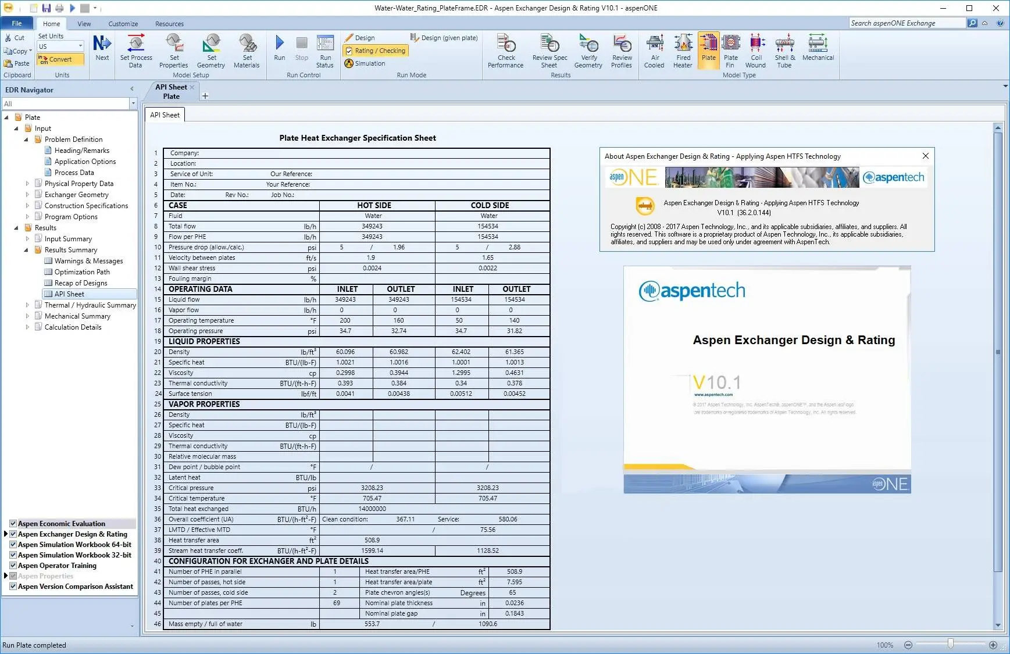Select Fired Heater model type
1010x654 pixels.
click(x=683, y=51)
